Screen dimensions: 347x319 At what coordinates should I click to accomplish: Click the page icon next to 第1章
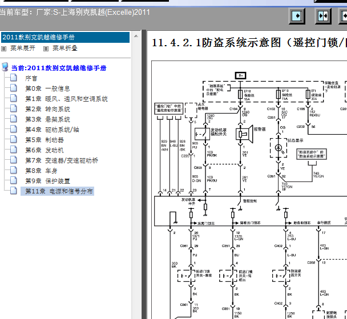(14, 98)
